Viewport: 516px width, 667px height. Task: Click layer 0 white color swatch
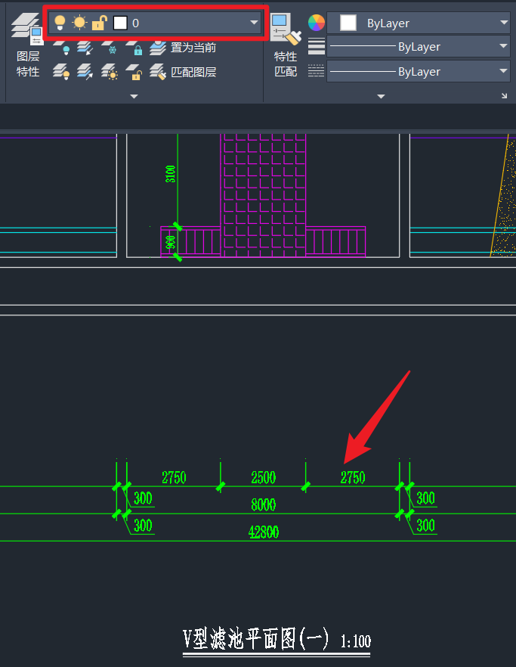pyautogui.click(x=119, y=23)
